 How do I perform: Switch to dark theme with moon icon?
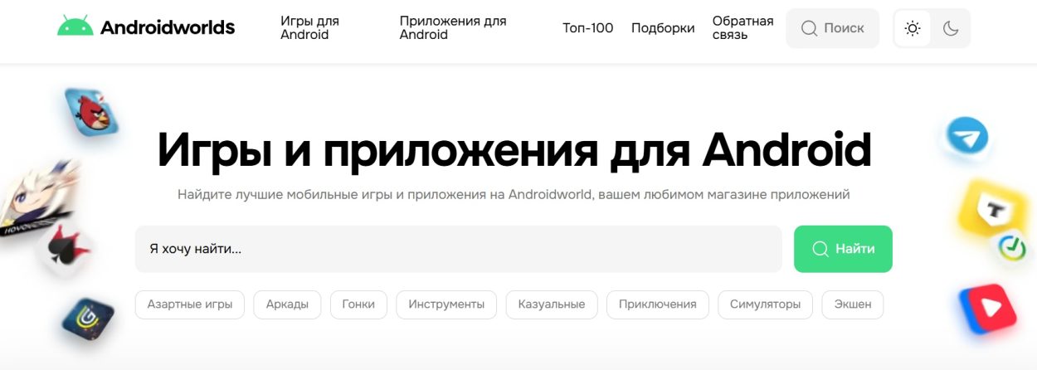tap(951, 28)
